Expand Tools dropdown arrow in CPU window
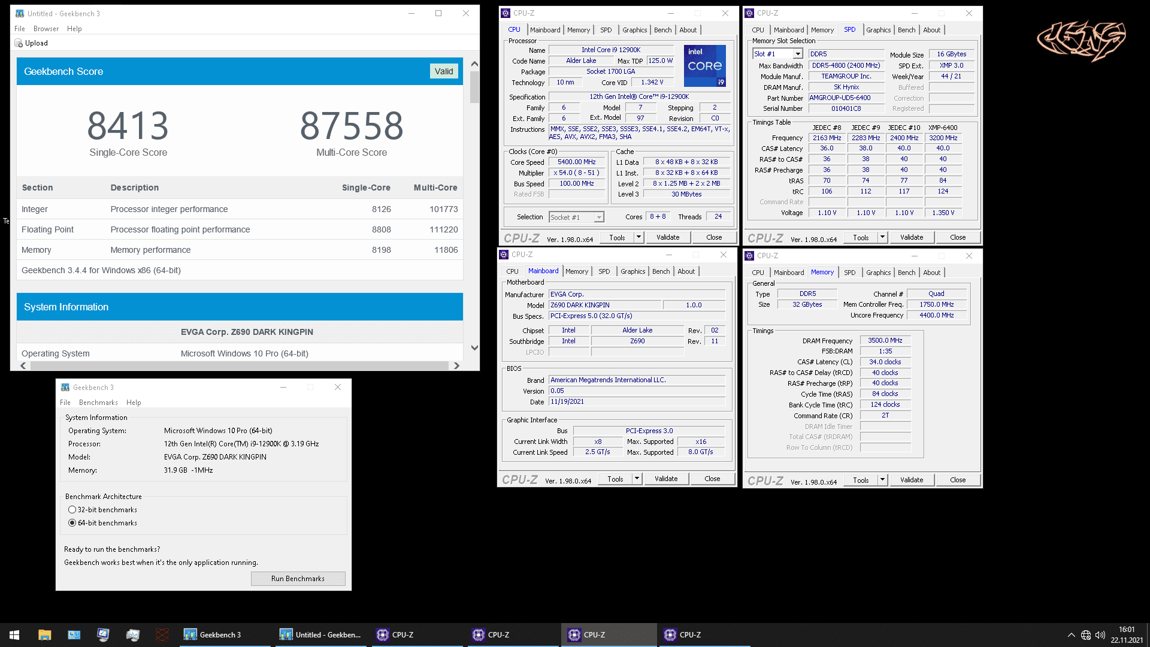Image resolution: width=1150 pixels, height=647 pixels. click(638, 238)
